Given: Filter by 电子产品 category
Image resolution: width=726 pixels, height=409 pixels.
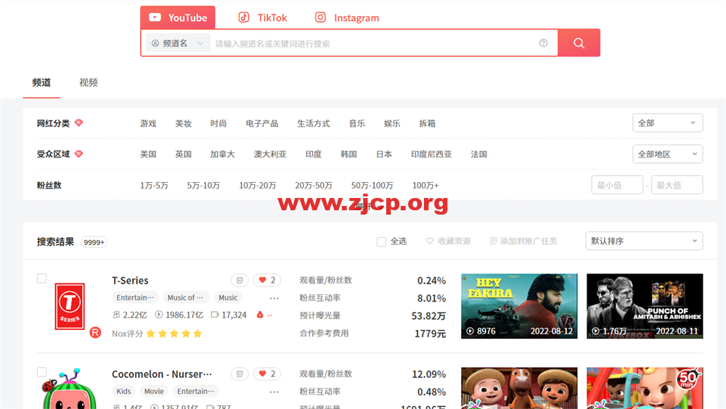Looking at the screenshot, I should point(262,123).
